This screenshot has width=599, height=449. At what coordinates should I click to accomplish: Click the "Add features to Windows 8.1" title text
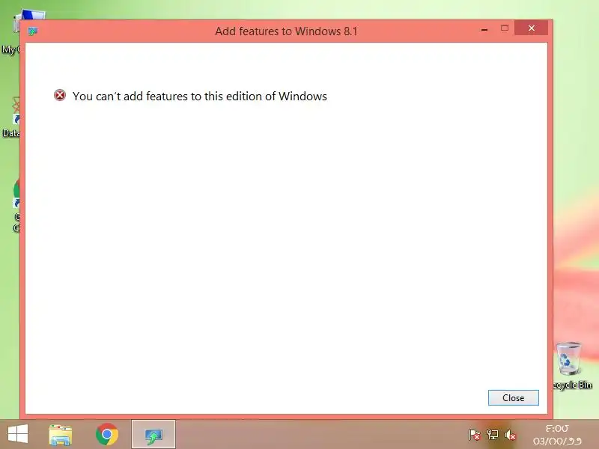pyautogui.click(x=286, y=31)
